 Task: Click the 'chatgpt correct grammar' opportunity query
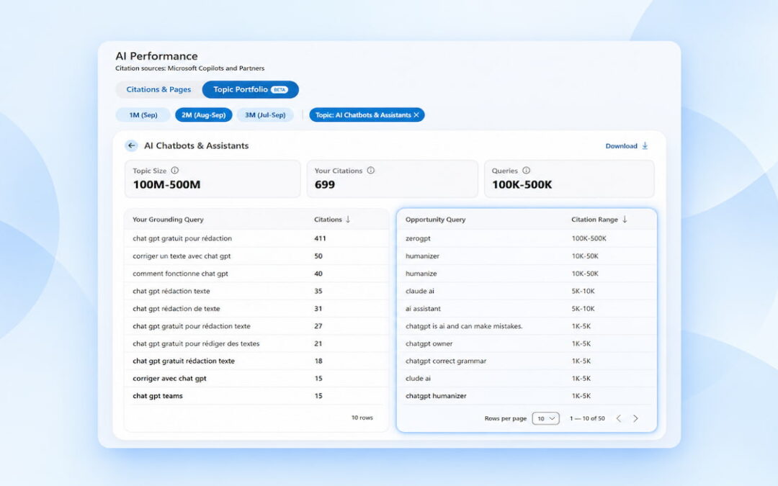(x=446, y=361)
